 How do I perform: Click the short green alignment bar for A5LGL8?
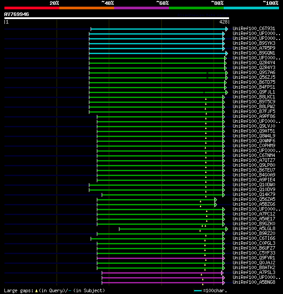click(x=173, y=229)
